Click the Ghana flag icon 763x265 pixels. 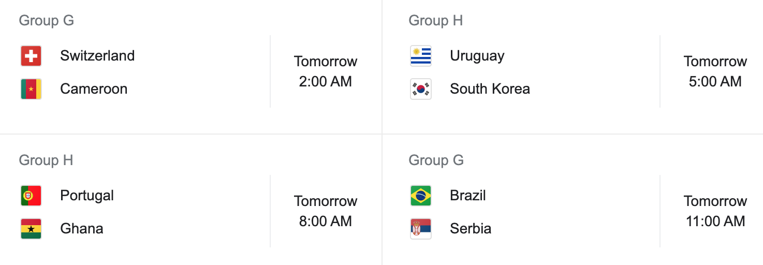31,229
